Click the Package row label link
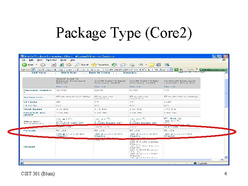Screen dimensions: 248x186 tap(30, 131)
